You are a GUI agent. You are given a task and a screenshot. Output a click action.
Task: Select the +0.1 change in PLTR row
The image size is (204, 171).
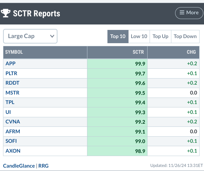(x=192, y=73)
